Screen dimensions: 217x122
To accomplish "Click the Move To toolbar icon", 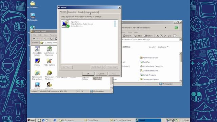I will (157, 36).
